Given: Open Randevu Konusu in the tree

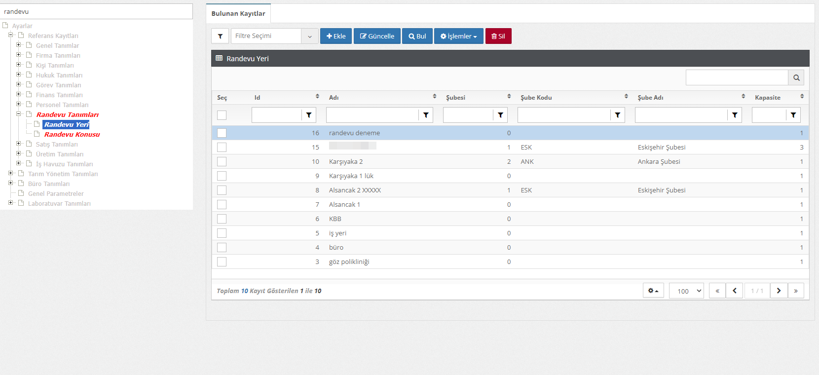Looking at the screenshot, I should pos(72,134).
